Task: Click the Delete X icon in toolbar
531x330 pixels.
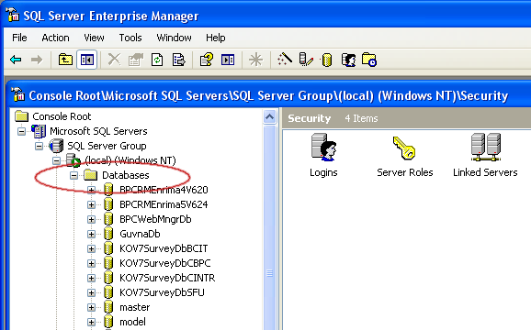Action: pyautogui.click(x=114, y=60)
